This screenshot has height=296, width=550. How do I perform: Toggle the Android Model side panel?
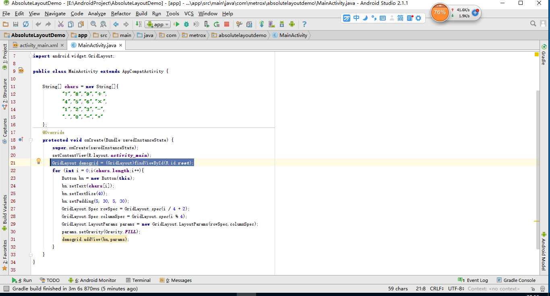544,251
